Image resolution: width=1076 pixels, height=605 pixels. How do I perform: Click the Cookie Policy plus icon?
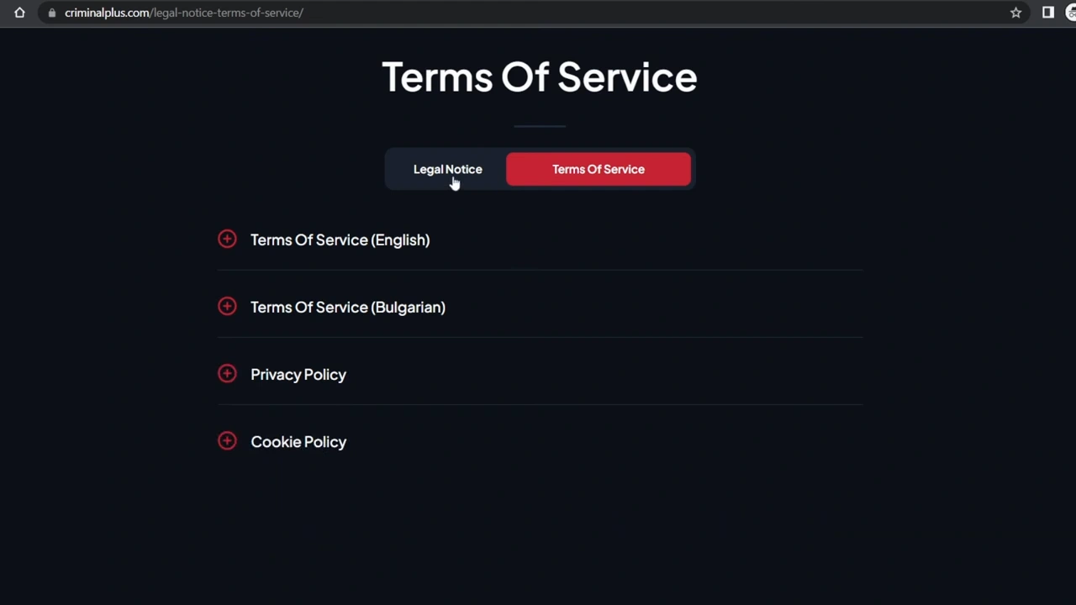tap(227, 441)
